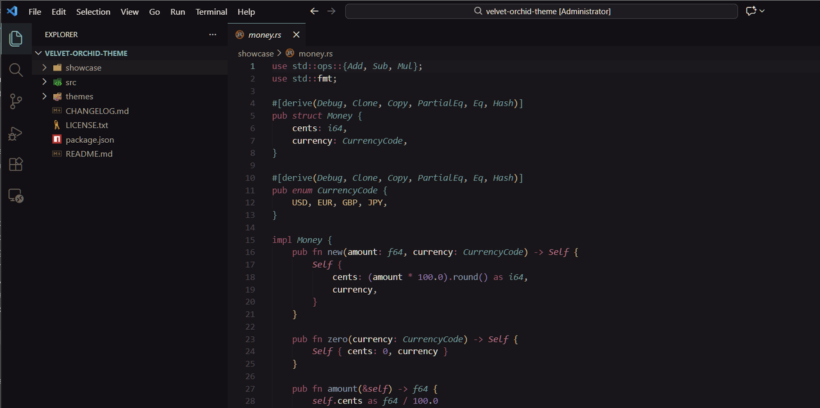This screenshot has height=408, width=820.
Task: Place cursor on 'pub struct Money' line
Action: pyautogui.click(x=317, y=116)
